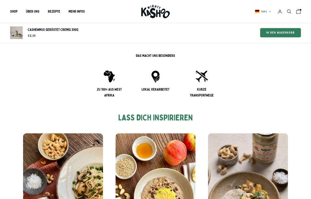Click the currency dropdown chevron arrow
The height and width of the screenshot is (199, 311).
pyautogui.click(x=270, y=11)
